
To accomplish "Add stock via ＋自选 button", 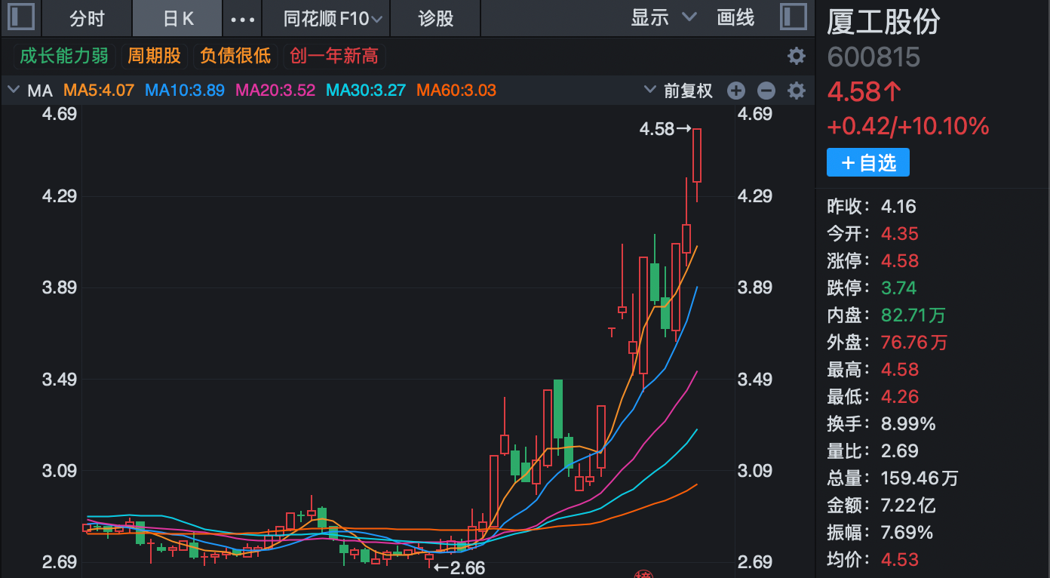I will click(x=867, y=163).
